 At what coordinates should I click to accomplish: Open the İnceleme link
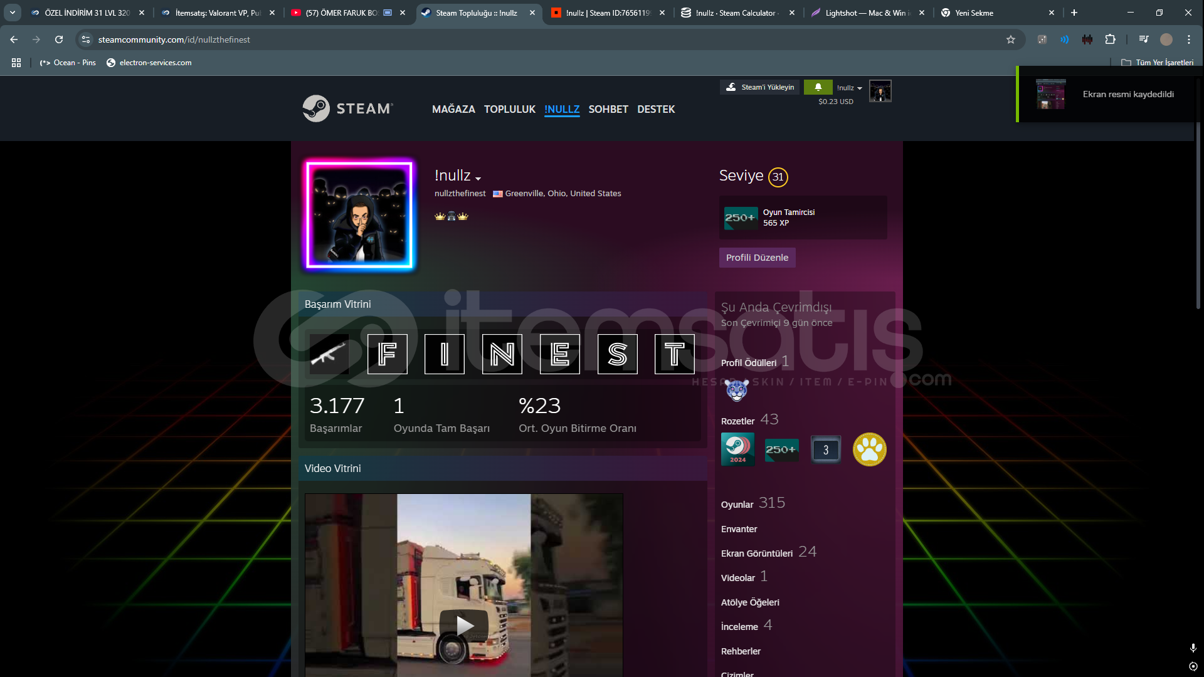coord(746,626)
